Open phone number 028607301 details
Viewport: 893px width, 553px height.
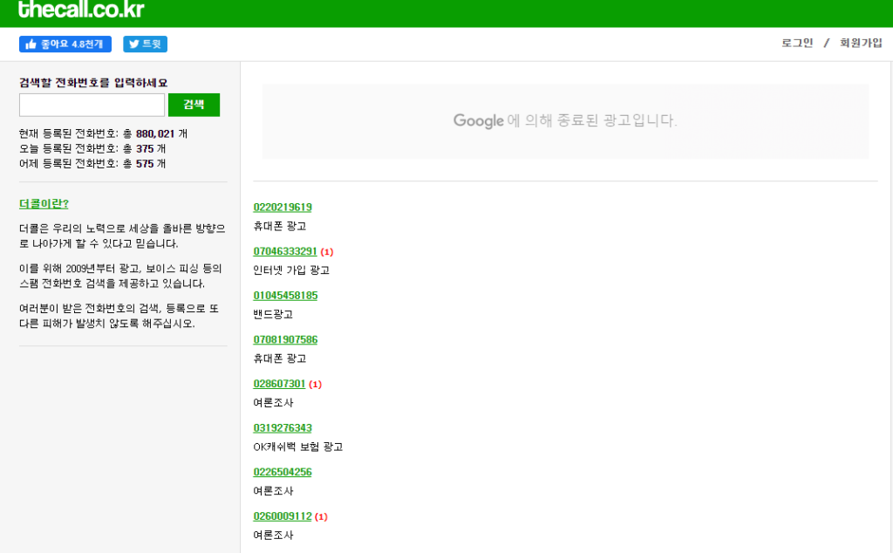coord(277,384)
